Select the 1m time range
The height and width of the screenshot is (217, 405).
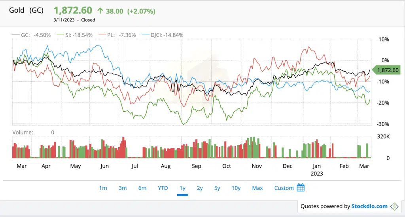103,188
